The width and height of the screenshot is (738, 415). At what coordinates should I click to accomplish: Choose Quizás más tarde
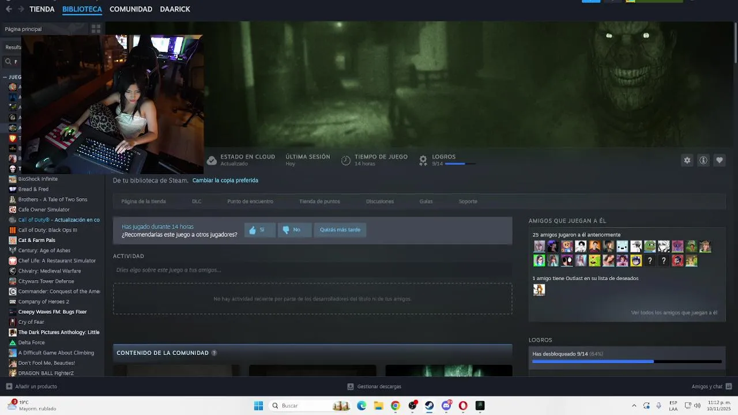pyautogui.click(x=340, y=230)
